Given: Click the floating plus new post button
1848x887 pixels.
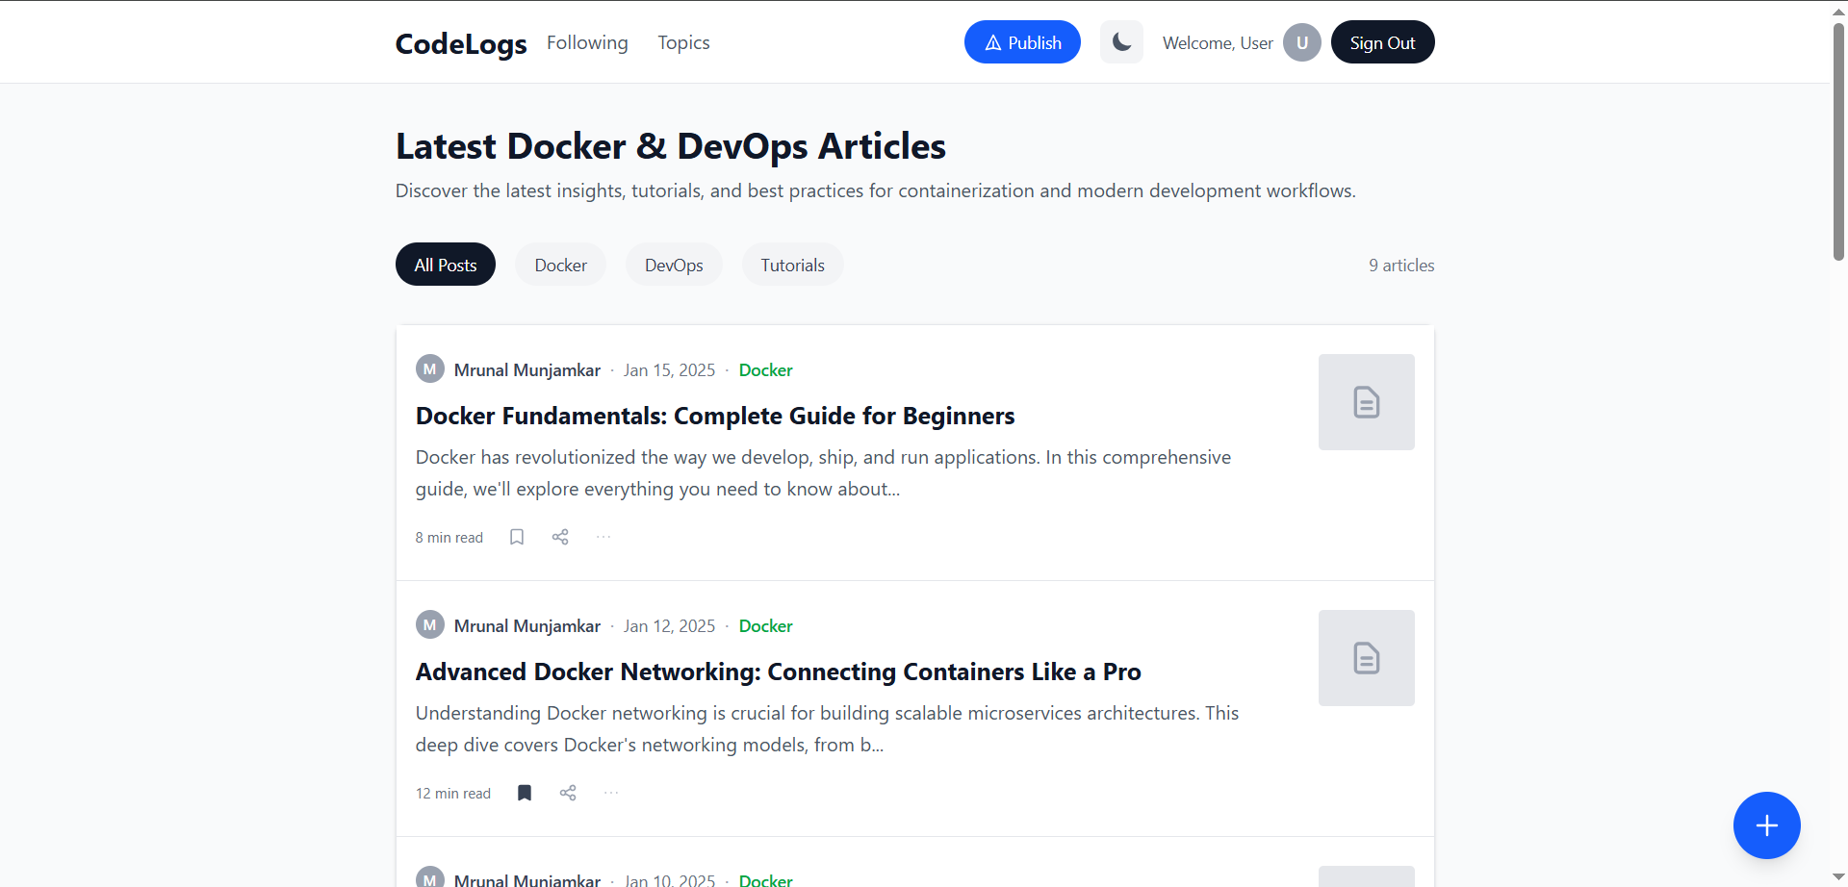Looking at the screenshot, I should [1767, 825].
